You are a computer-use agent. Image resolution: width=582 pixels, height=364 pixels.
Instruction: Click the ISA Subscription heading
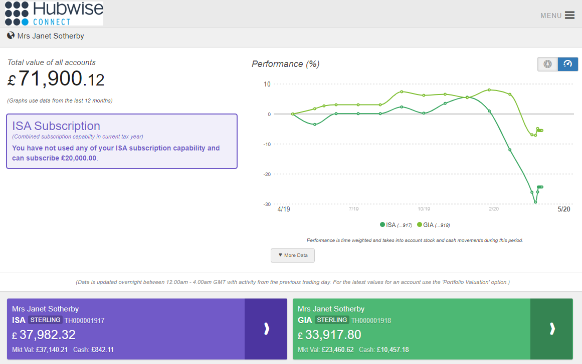pos(56,126)
